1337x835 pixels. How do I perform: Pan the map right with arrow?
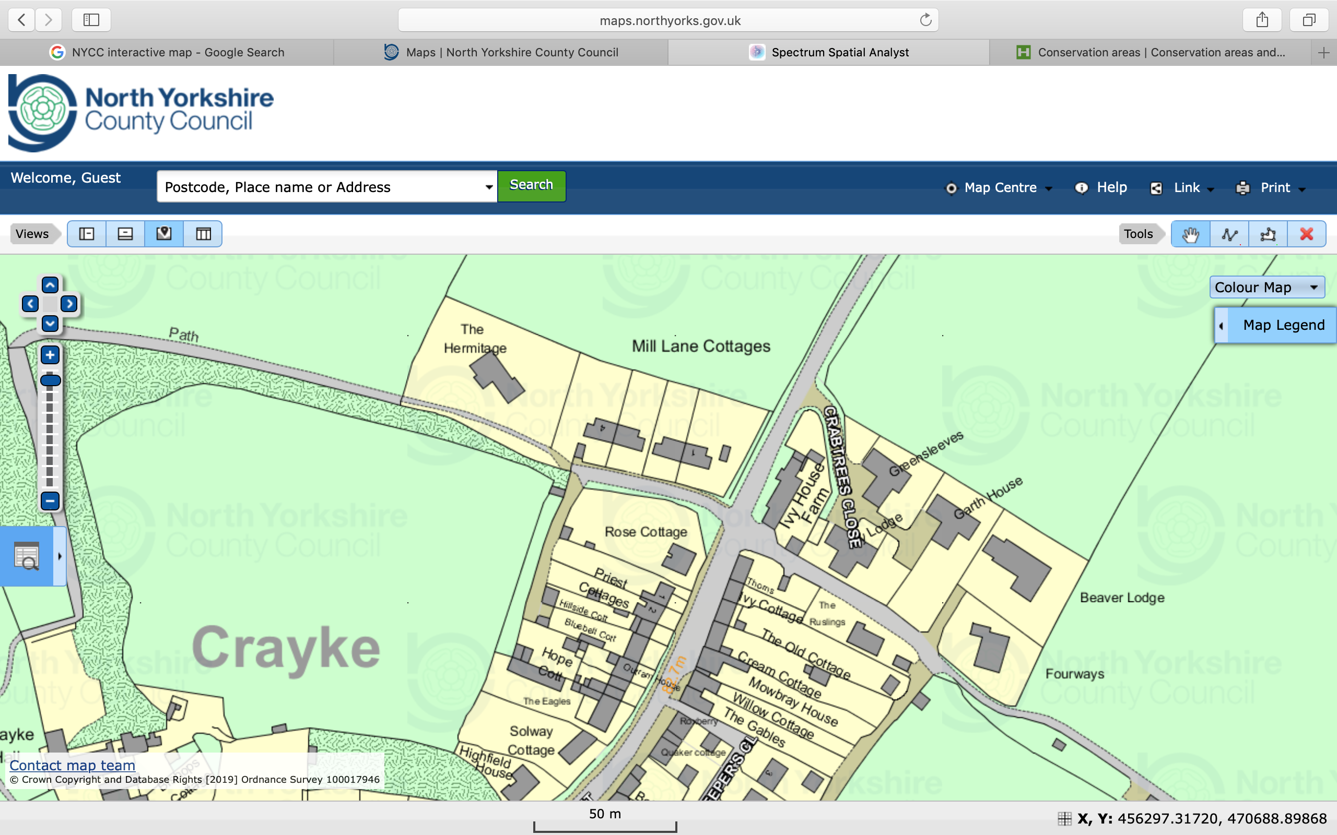coord(69,304)
